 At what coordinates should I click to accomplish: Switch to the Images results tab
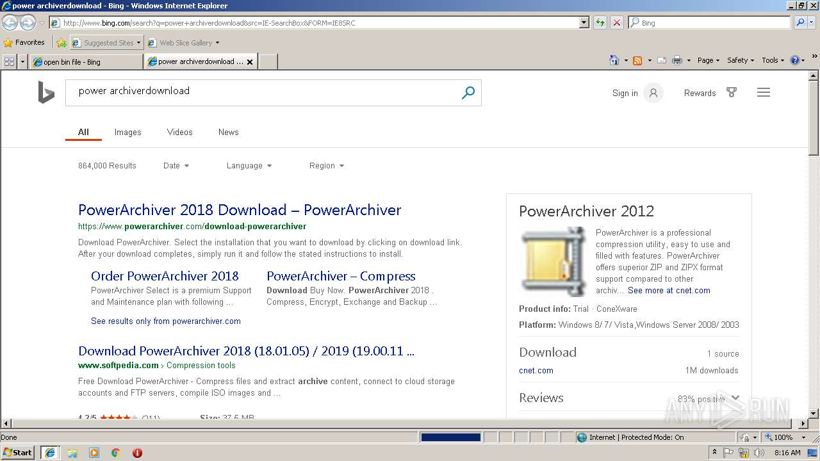click(127, 132)
